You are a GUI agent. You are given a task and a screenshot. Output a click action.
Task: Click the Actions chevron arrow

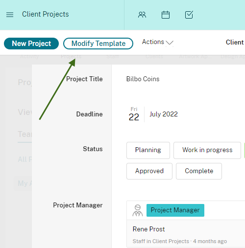point(170,43)
